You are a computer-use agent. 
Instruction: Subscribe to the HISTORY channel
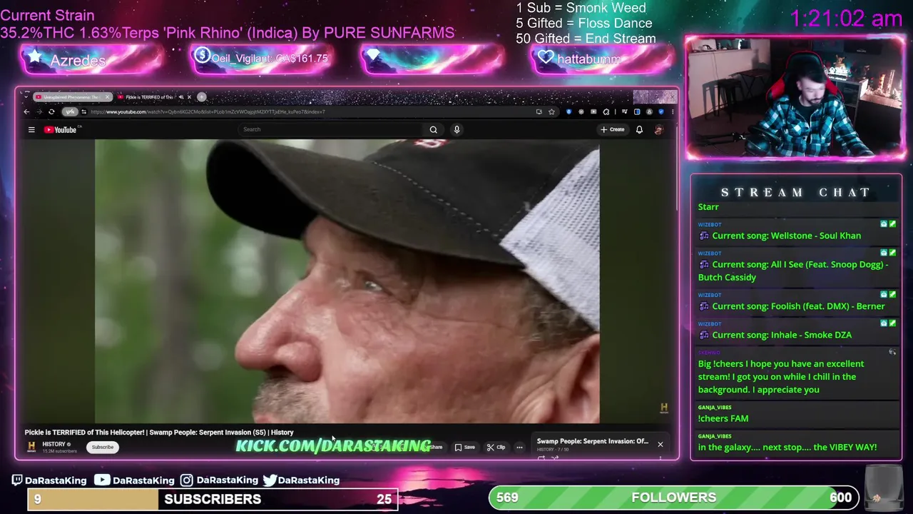[x=102, y=447]
